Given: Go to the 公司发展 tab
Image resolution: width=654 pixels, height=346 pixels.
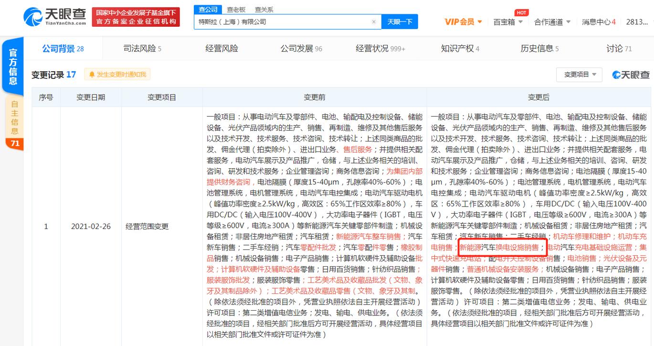Looking at the screenshot, I should (301, 48).
